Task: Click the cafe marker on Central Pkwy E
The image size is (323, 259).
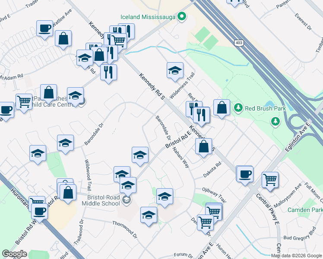Action: (x=245, y=175)
